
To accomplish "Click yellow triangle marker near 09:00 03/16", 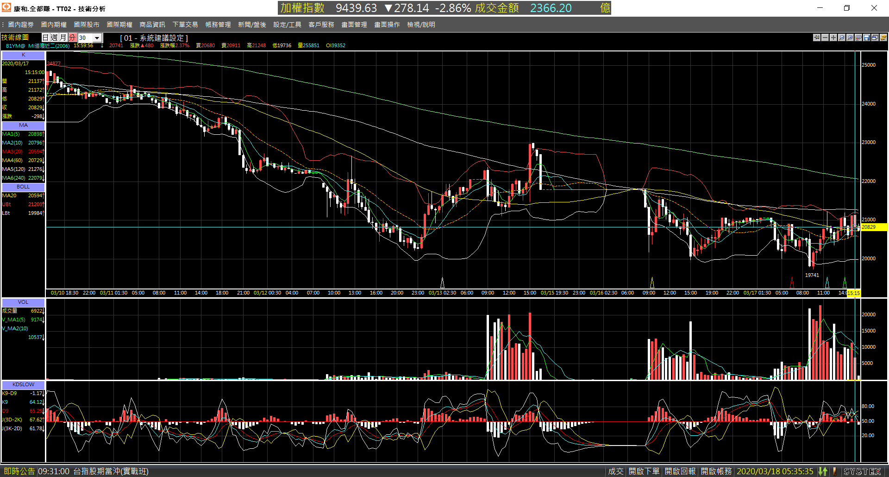I will 652,282.
